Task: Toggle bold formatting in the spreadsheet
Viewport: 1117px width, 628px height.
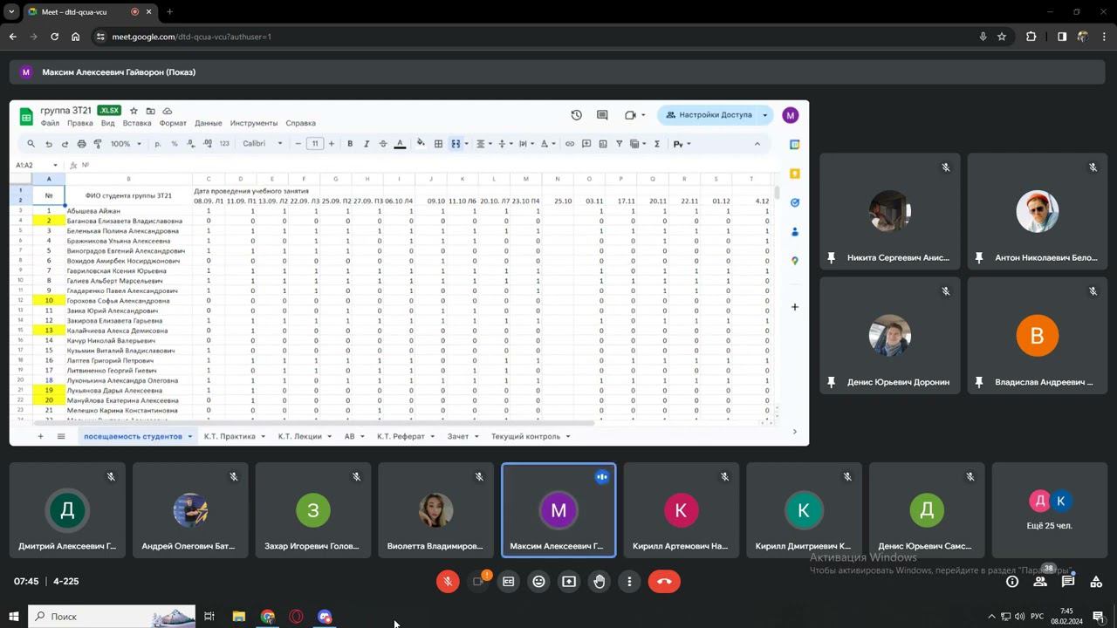Action: coord(350,144)
